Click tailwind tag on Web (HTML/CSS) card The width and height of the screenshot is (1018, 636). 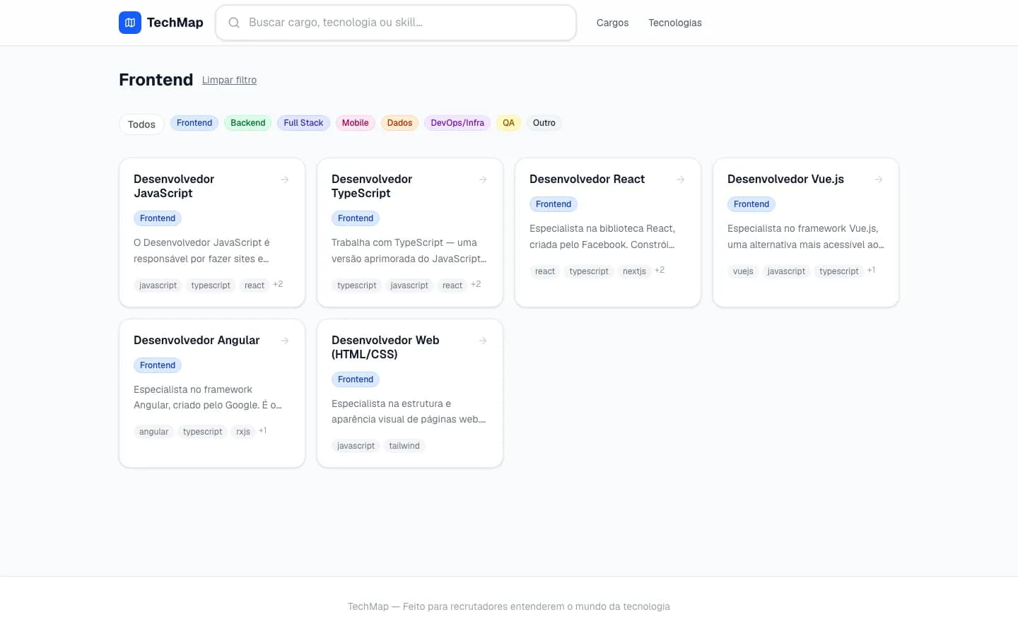click(404, 446)
